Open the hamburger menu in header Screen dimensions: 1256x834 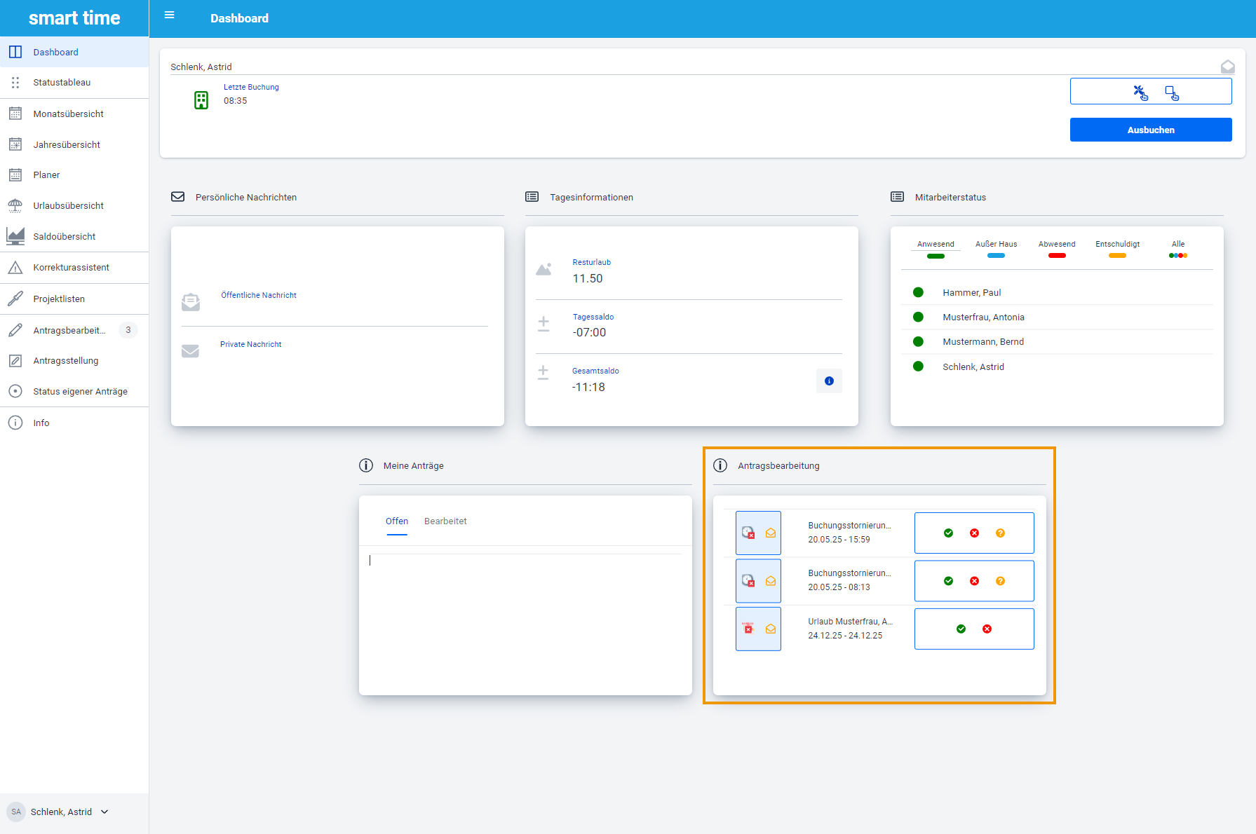[169, 15]
